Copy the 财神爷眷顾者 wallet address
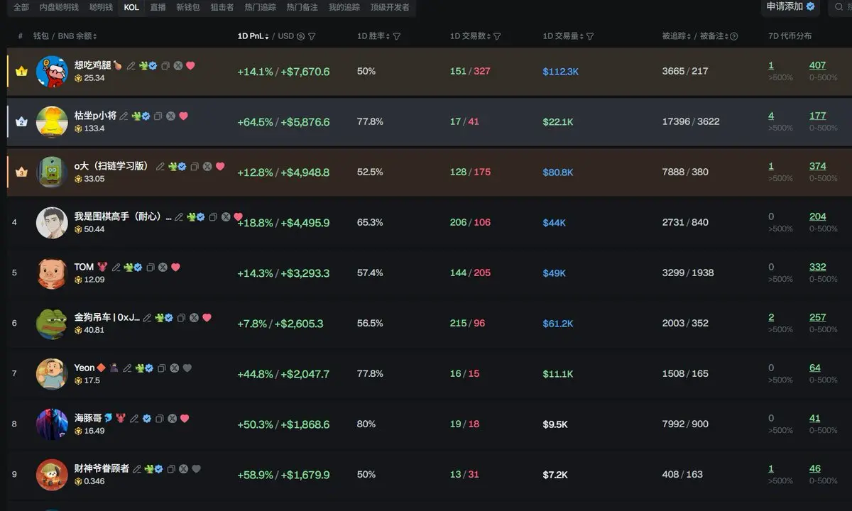Image resolution: width=852 pixels, height=511 pixels. tap(170, 469)
